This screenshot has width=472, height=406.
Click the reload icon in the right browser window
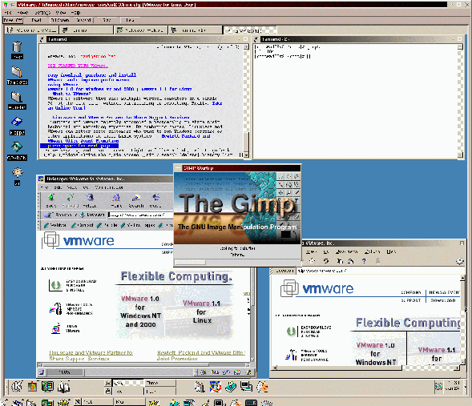(326, 261)
